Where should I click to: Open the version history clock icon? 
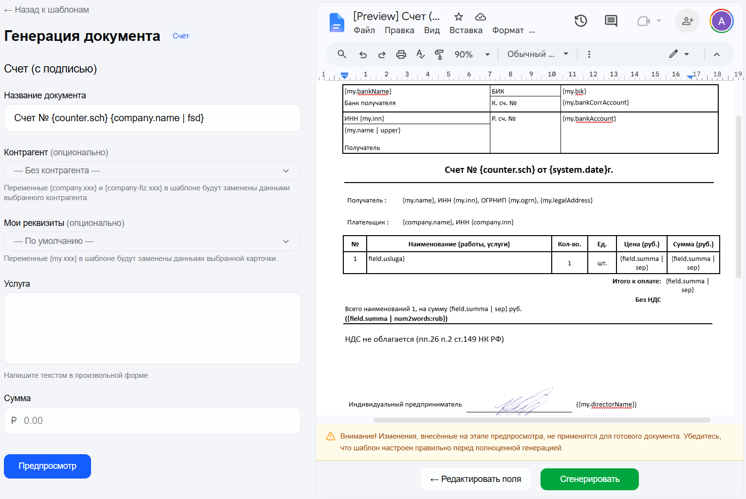point(580,21)
